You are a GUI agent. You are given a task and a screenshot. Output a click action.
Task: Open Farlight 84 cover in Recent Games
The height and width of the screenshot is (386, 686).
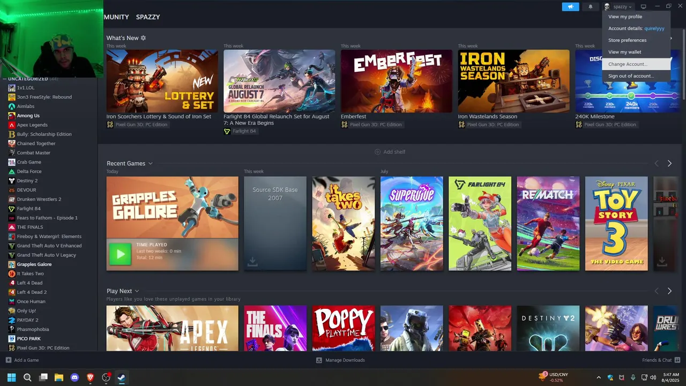coord(480,224)
